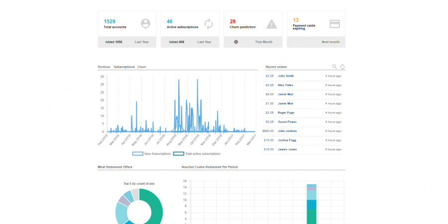Change This Month period for Churn prediction
Viewport: 448px width, 224px height.
tap(264, 42)
